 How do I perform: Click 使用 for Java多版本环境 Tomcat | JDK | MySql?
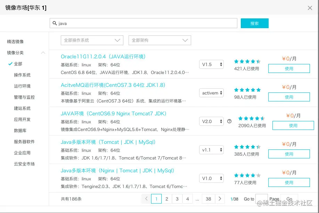click(289, 154)
